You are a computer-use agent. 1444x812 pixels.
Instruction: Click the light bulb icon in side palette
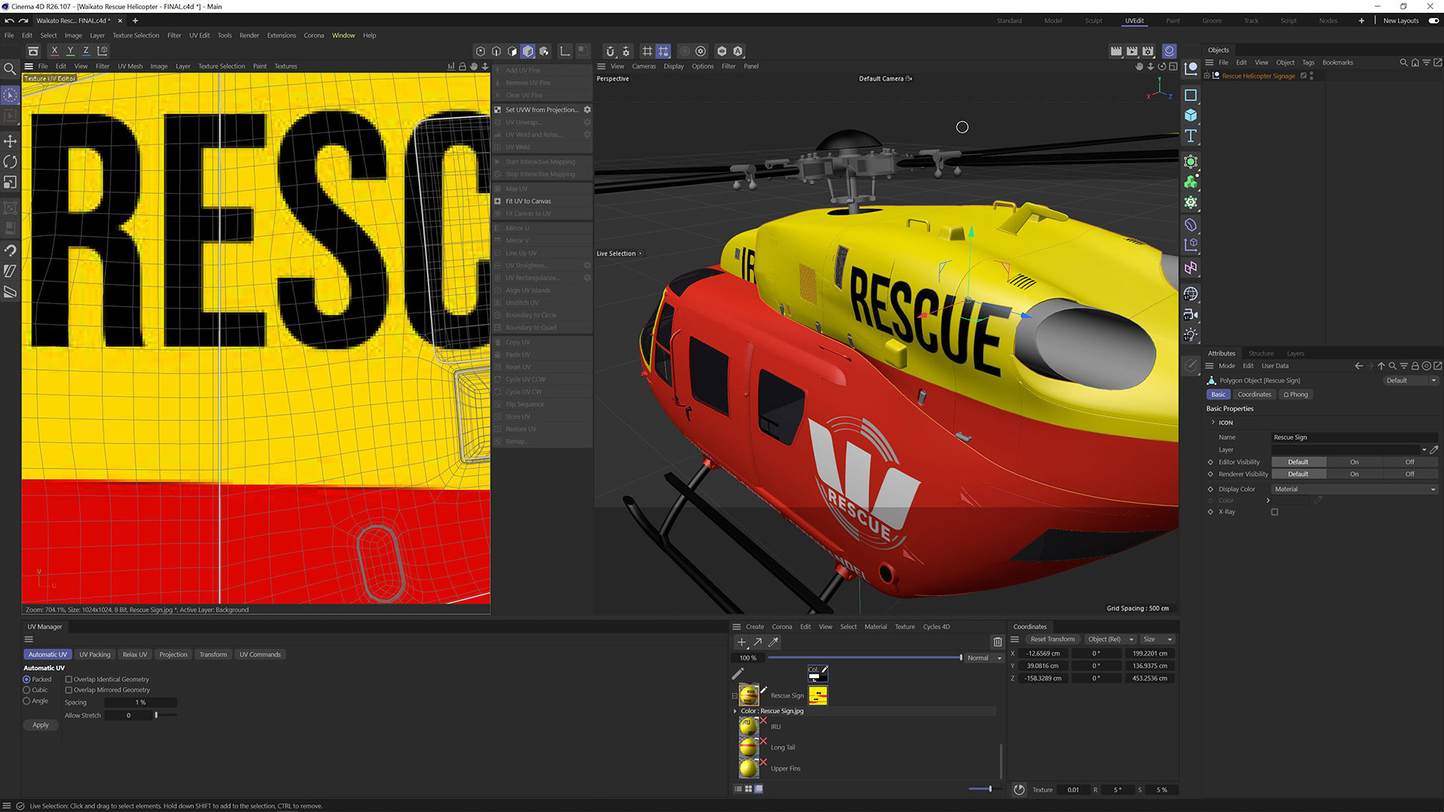pos(1191,335)
